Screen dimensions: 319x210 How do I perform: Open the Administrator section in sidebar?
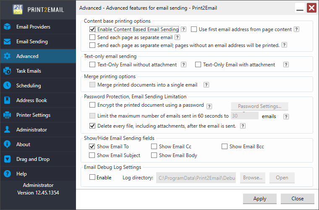31,130
